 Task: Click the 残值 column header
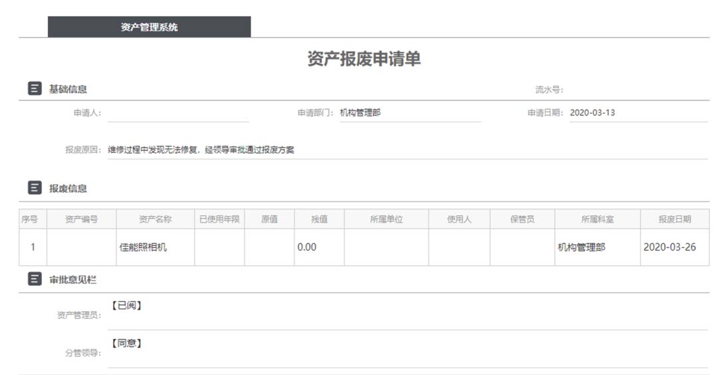coord(319,219)
